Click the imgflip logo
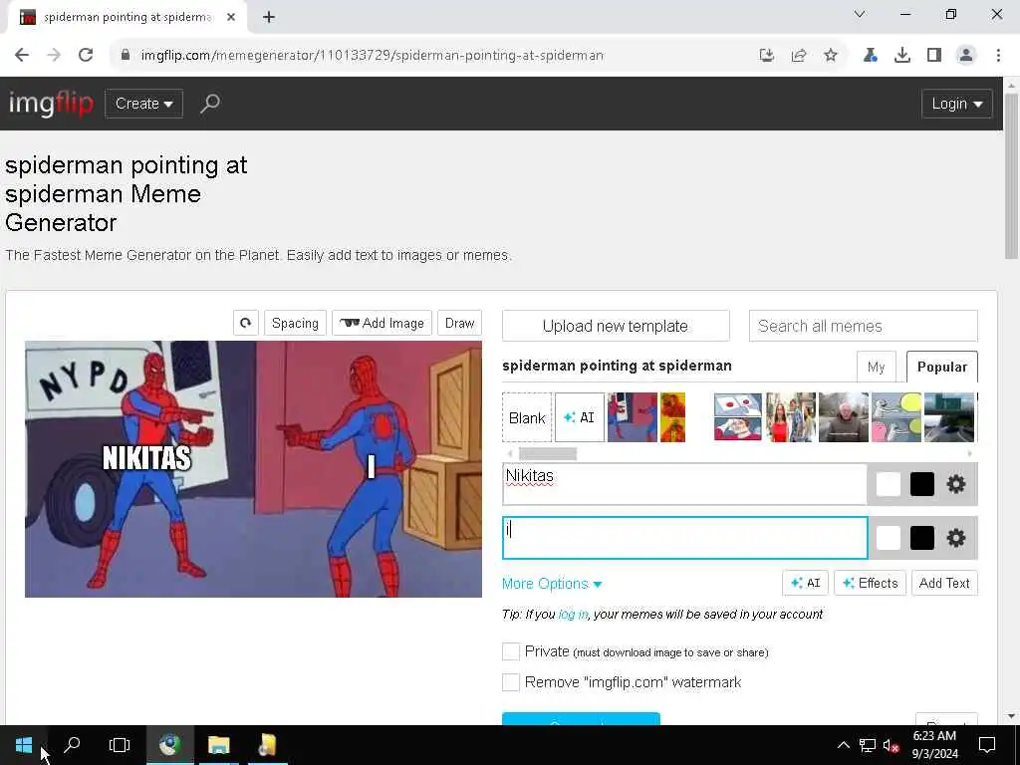 click(52, 104)
